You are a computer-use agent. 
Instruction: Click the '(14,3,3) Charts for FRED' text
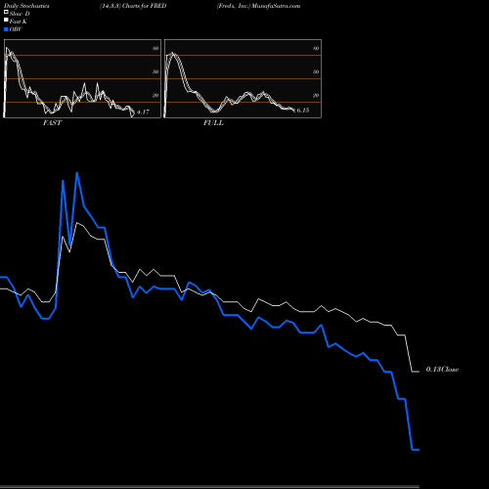pyautogui.click(x=133, y=6)
